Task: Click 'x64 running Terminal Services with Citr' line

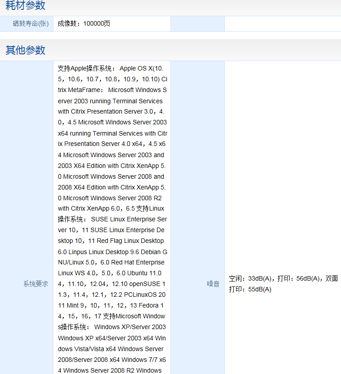Action: point(113,133)
